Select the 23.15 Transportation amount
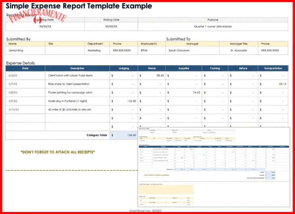Image resolution: width=295 pixels, height=214 pixels. click(273, 84)
